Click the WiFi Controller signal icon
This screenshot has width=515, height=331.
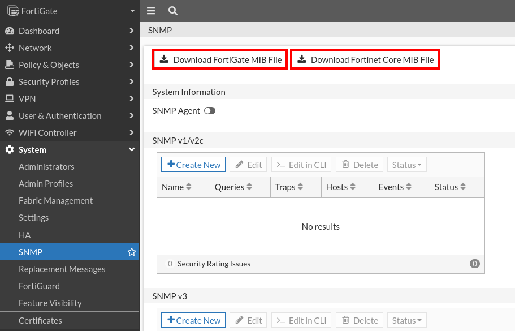click(9, 132)
